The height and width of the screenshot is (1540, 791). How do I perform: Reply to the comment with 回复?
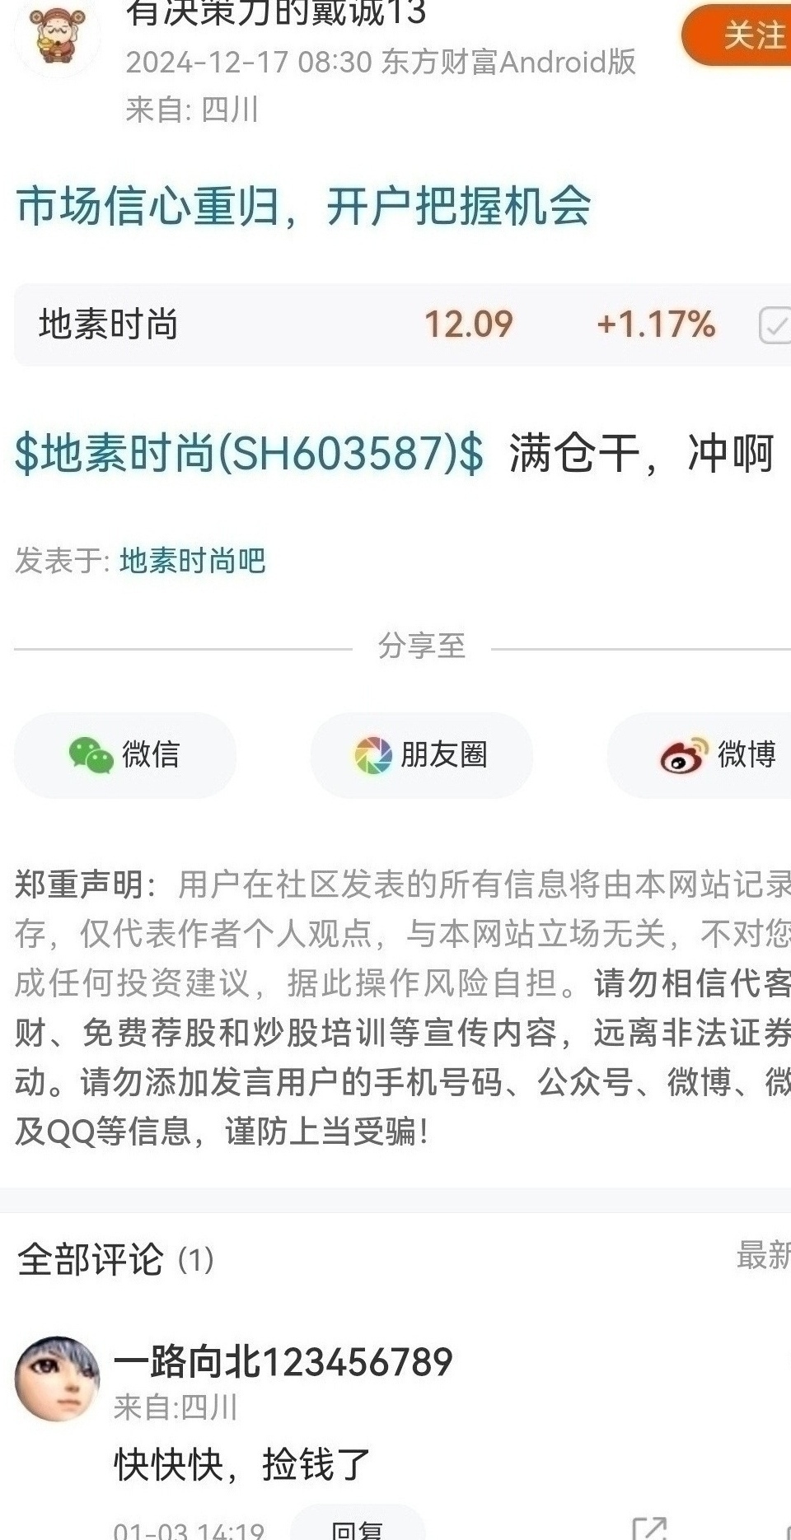[x=358, y=1526]
